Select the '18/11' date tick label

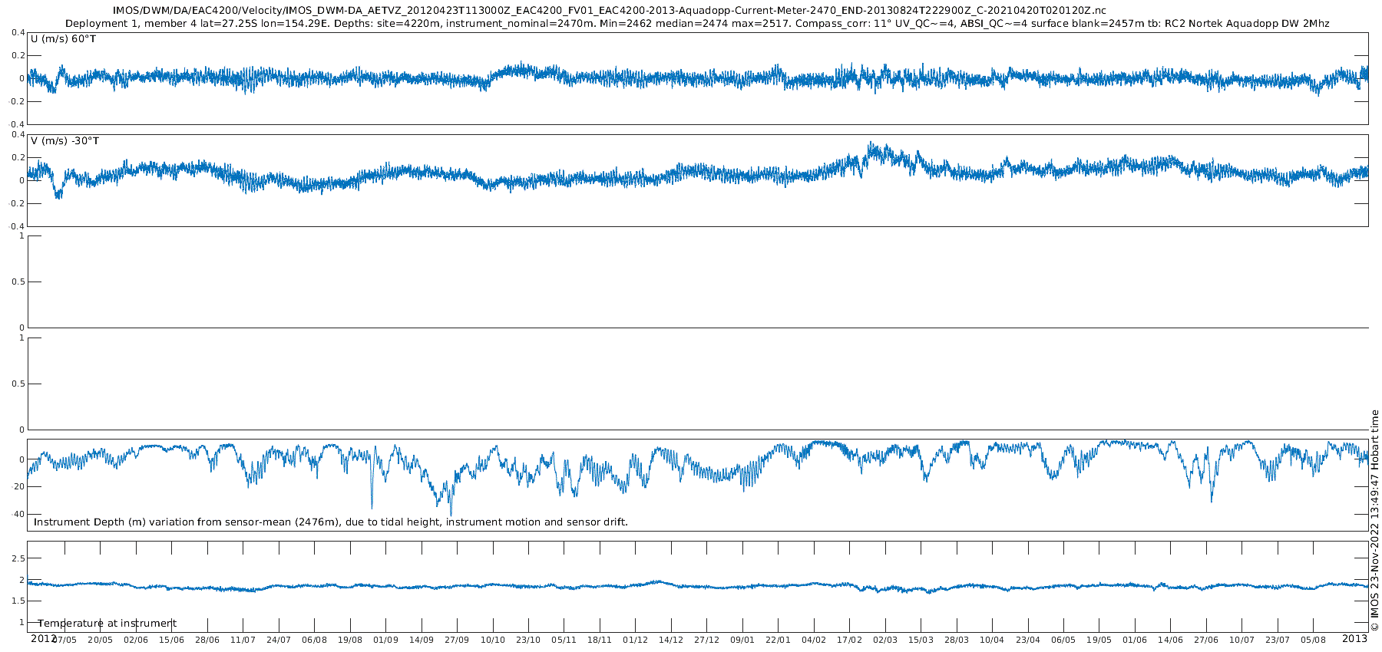(600, 640)
